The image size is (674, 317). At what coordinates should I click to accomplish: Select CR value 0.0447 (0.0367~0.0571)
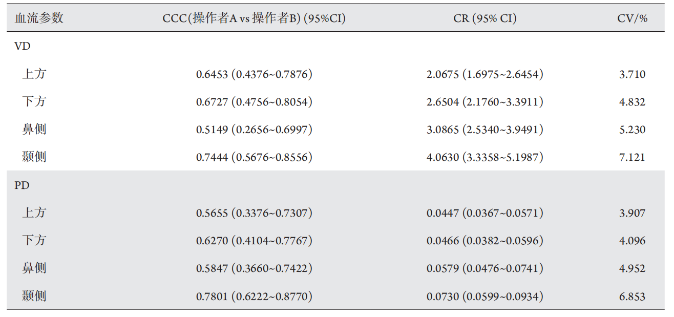point(485,213)
